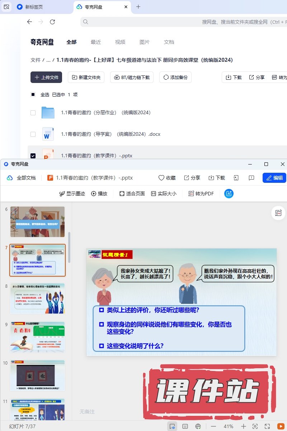Expand the breadcrumb ellipsis path

(48, 60)
